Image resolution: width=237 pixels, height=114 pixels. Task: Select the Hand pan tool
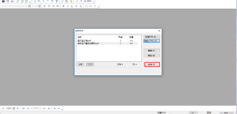(35, 1)
